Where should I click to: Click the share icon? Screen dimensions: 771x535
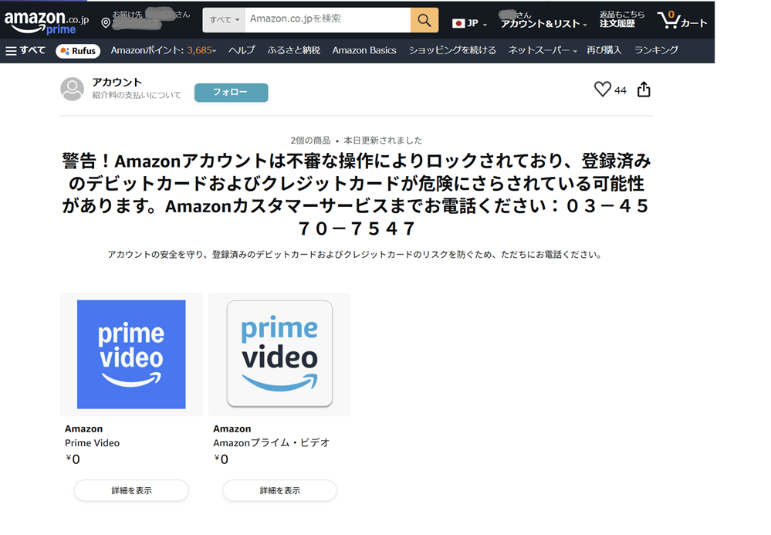(644, 89)
